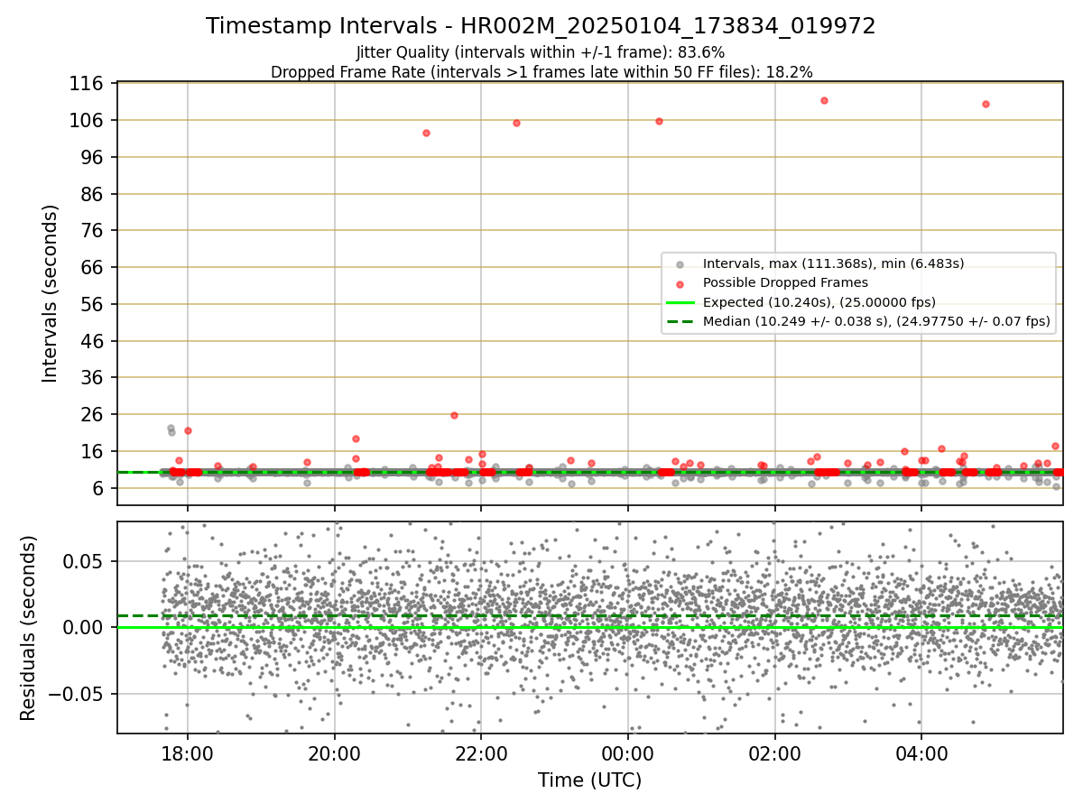The image size is (1083, 812).
Task: Click the plot title 'Timestamp Intervals - HR002M_20250104_173834_019972'
Action: pyautogui.click(x=541, y=26)
